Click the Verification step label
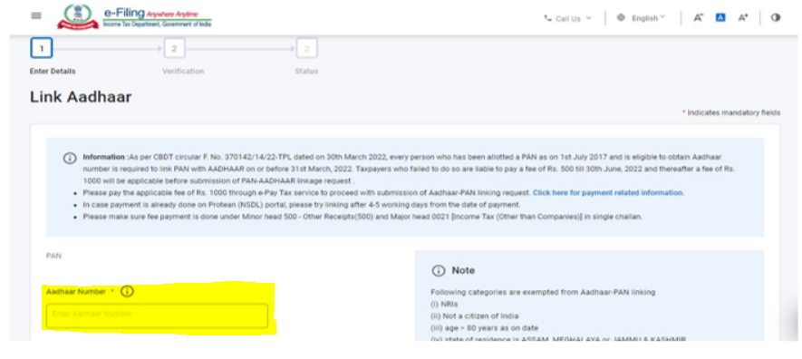 coord(183,71)
